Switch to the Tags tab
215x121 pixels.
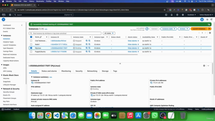pos(115,71)
